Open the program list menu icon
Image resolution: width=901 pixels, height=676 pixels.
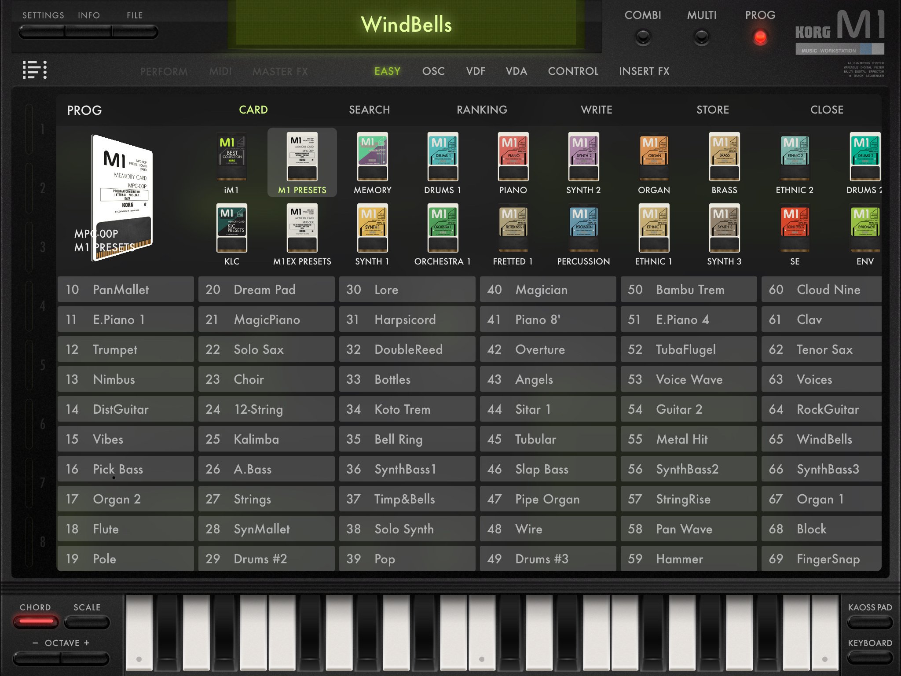pos(35,70)
